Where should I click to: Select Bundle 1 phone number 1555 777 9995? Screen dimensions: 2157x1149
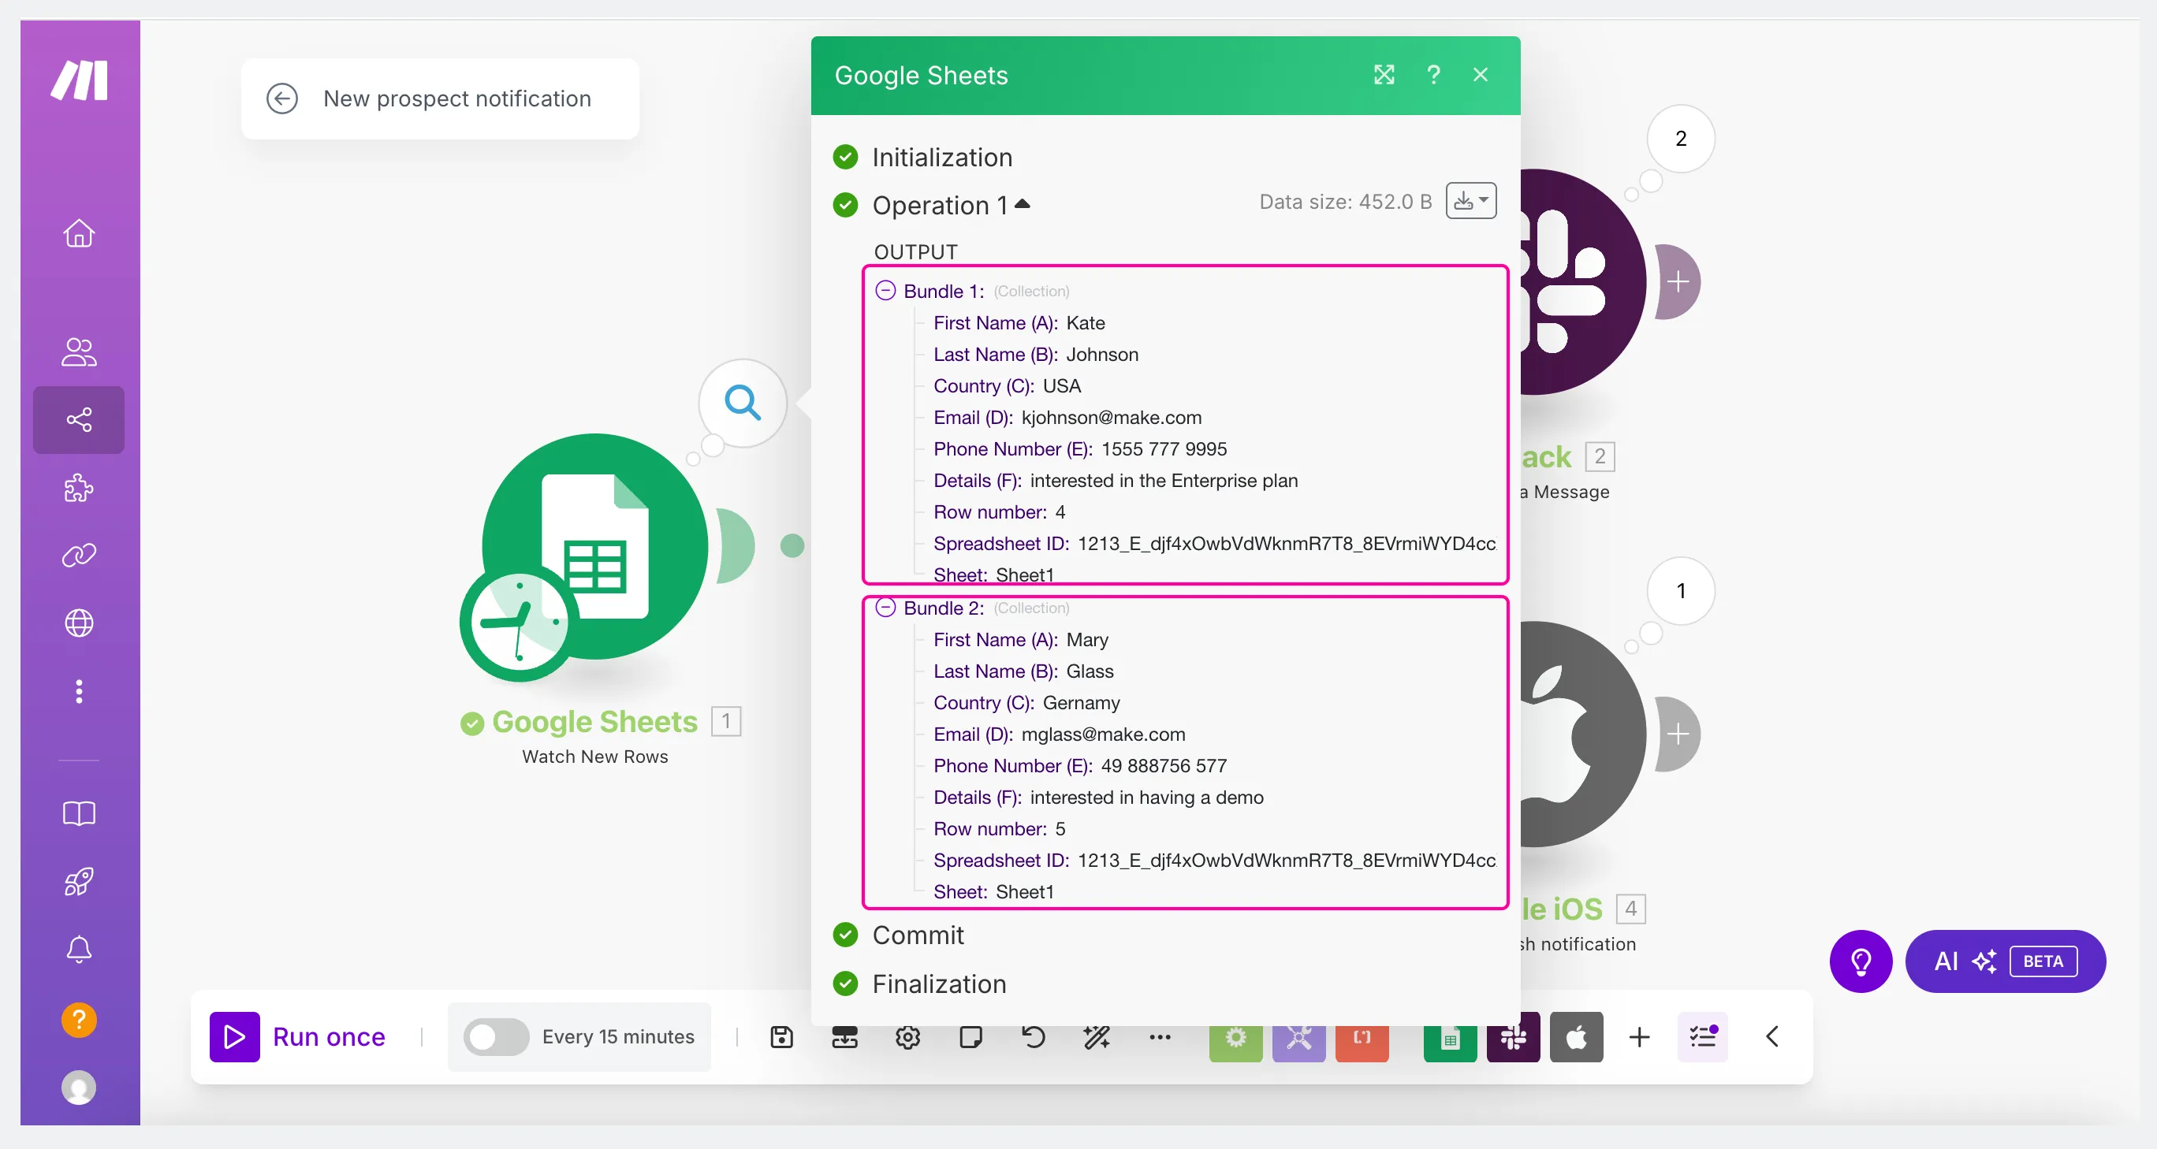tap(1164, 448)
